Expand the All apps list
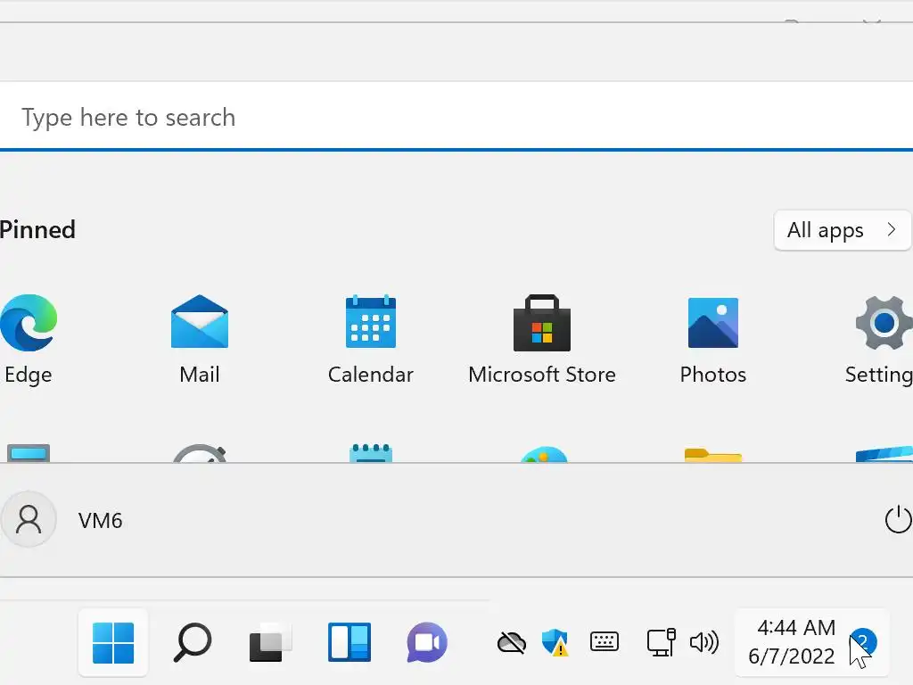This screenshot has width=913, height=685. [x=843, y=230]
